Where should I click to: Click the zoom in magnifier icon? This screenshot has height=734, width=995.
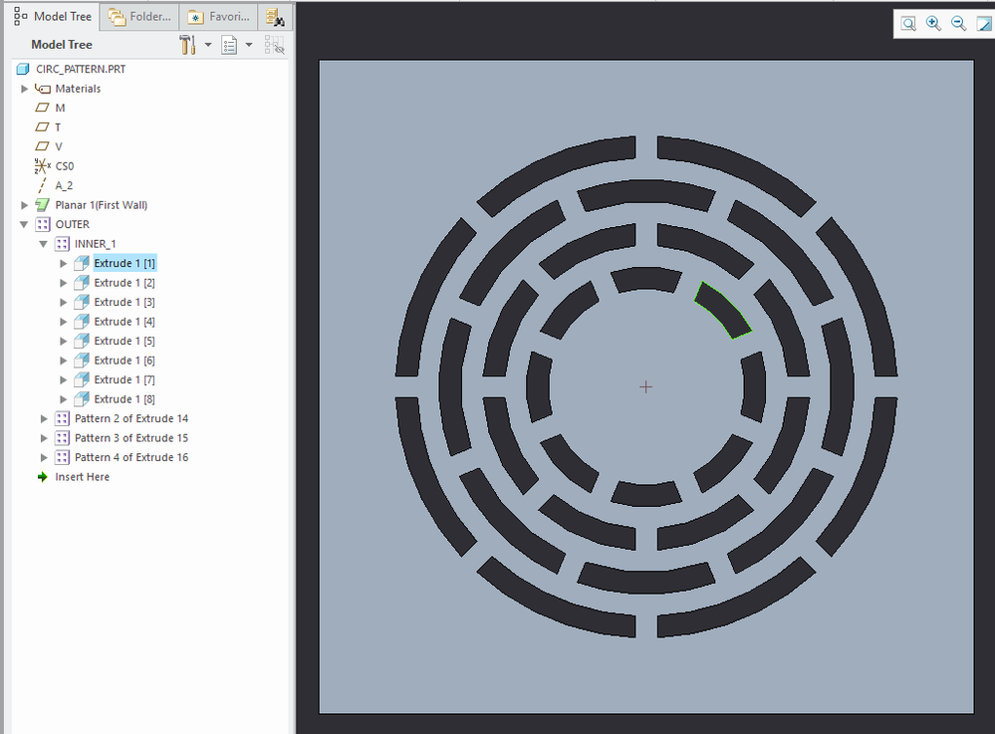[933, 23]
